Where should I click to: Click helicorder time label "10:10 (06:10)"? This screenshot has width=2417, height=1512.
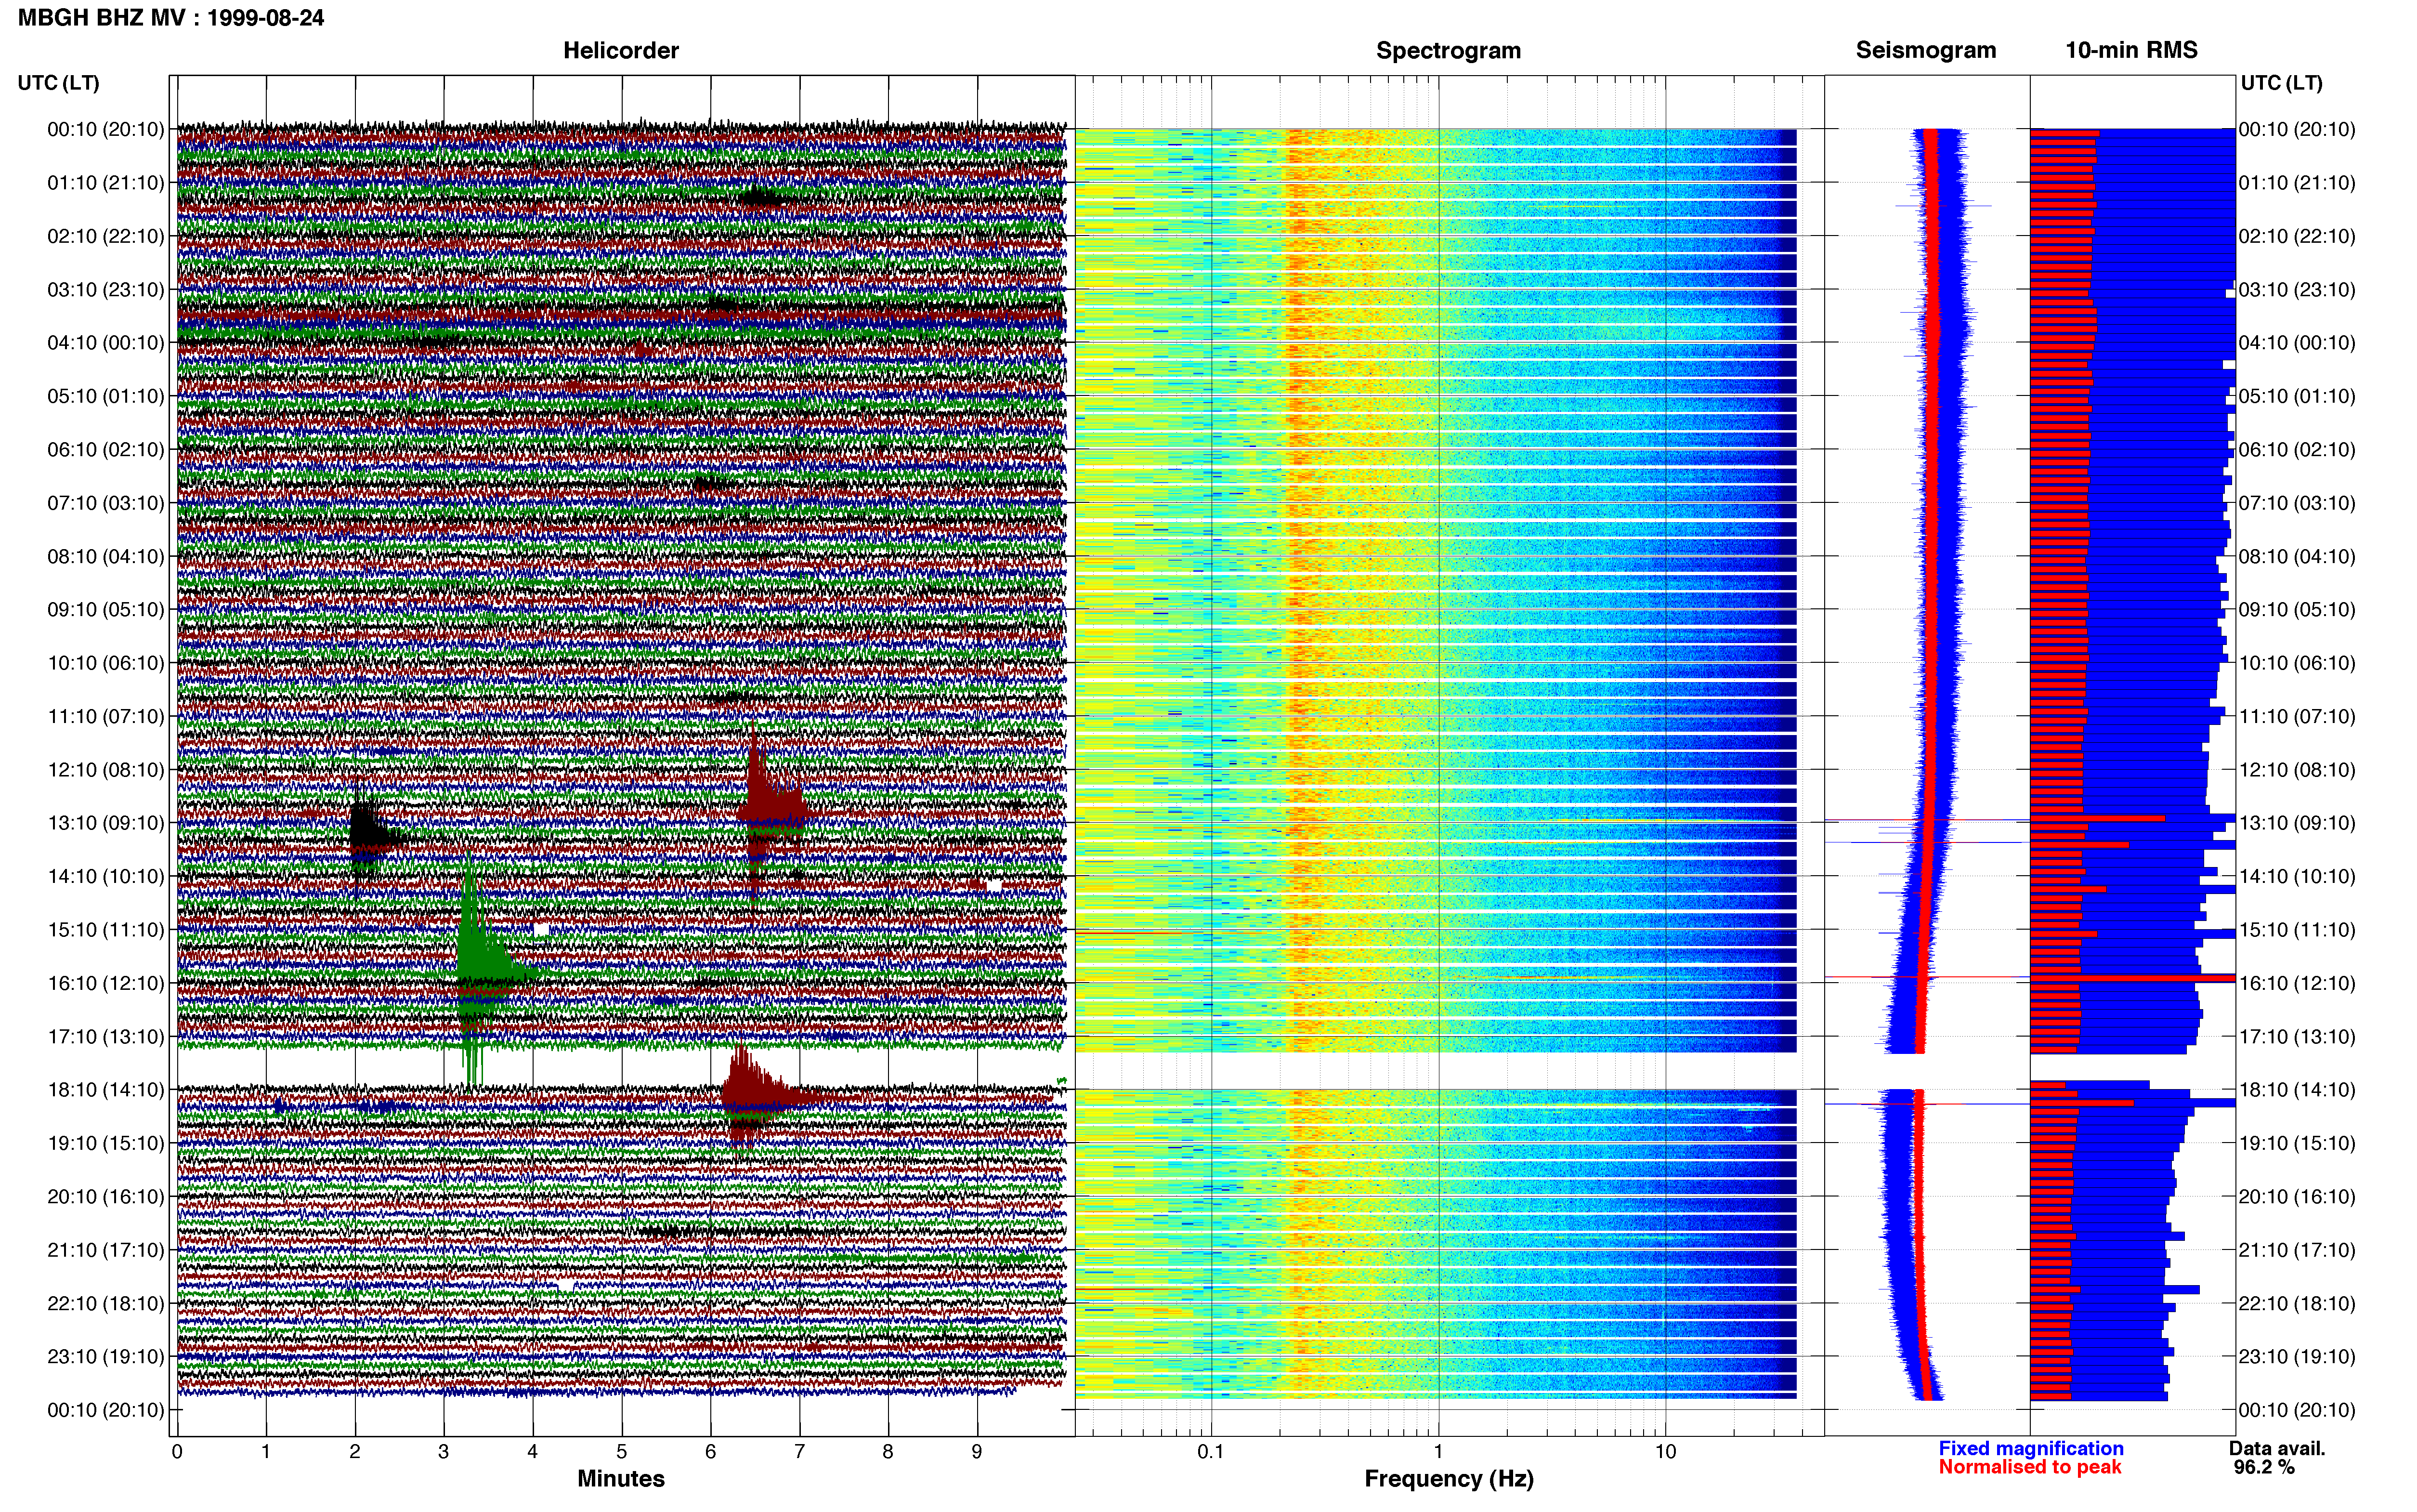106,662
